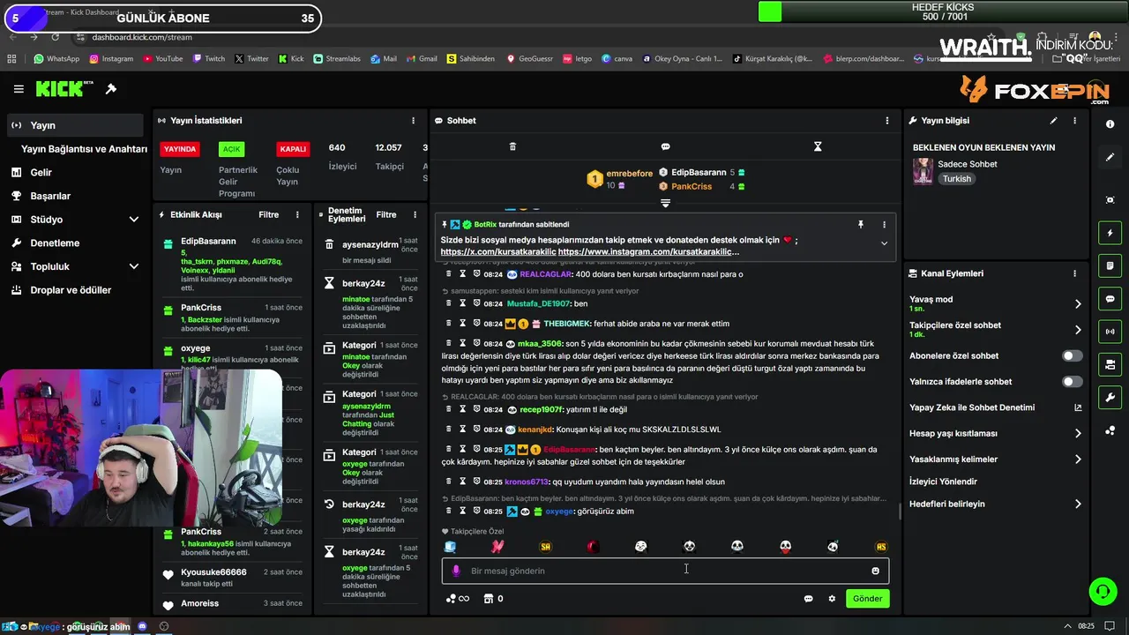Toggle Abonelere özel sohbet switch
The image size is (1129, 635).
[x=1072, y=356]
